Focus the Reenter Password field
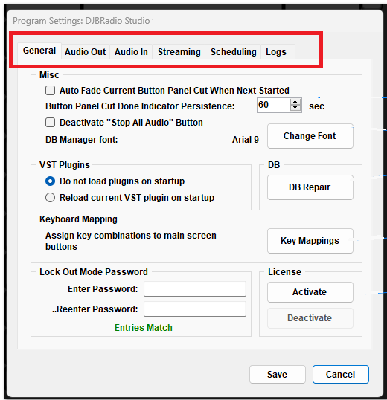Image resolution: width=387 pixels, height=400 pixels. click(x=195, y=309)
